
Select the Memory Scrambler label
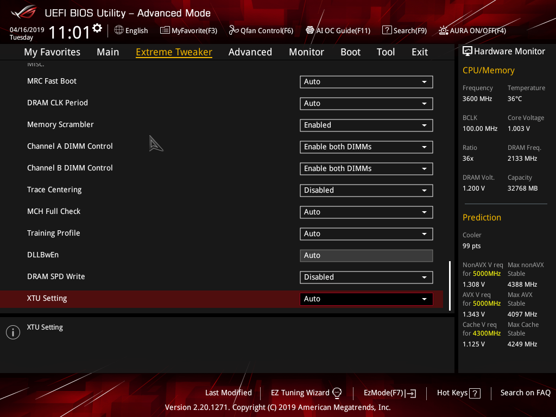point(60,124)
